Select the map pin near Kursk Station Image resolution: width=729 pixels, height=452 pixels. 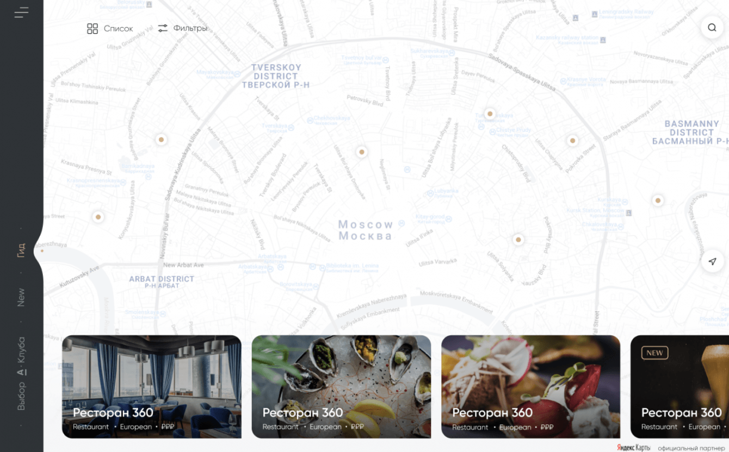point(658,200)
